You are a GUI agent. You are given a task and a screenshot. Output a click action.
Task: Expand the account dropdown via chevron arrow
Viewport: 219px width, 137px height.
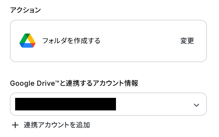click(196, 105)
